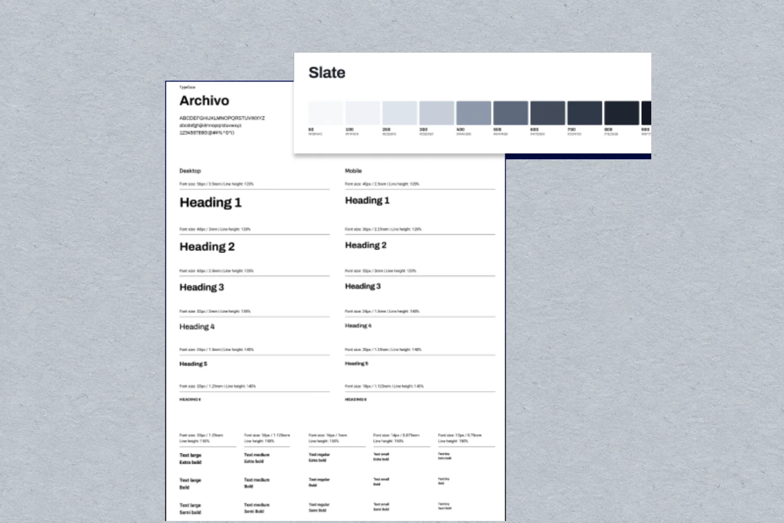Select the Slate 400 color swatch

pos(473,113)
